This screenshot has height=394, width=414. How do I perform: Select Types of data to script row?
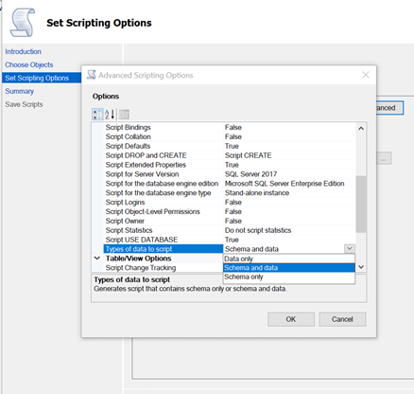(164, 249)
